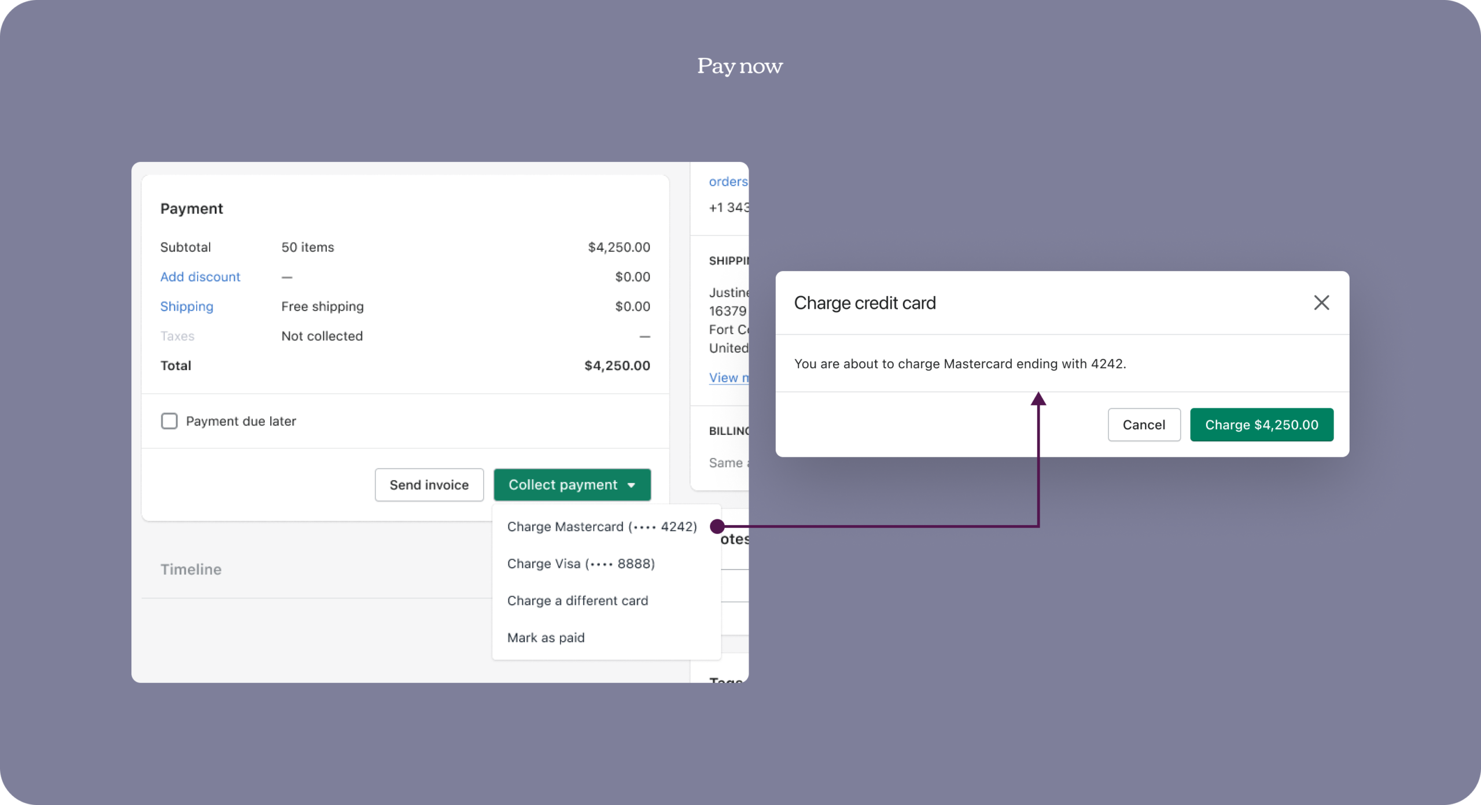This screenshot has height=805, width=1481.
Task: Click the Charge credit card title
Action: 864,302
